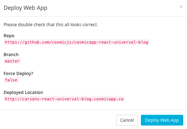Viewport: 187px width, 129px height.
Task: Click the GitHub repo URL code block
Action: [x=76, y=42]
